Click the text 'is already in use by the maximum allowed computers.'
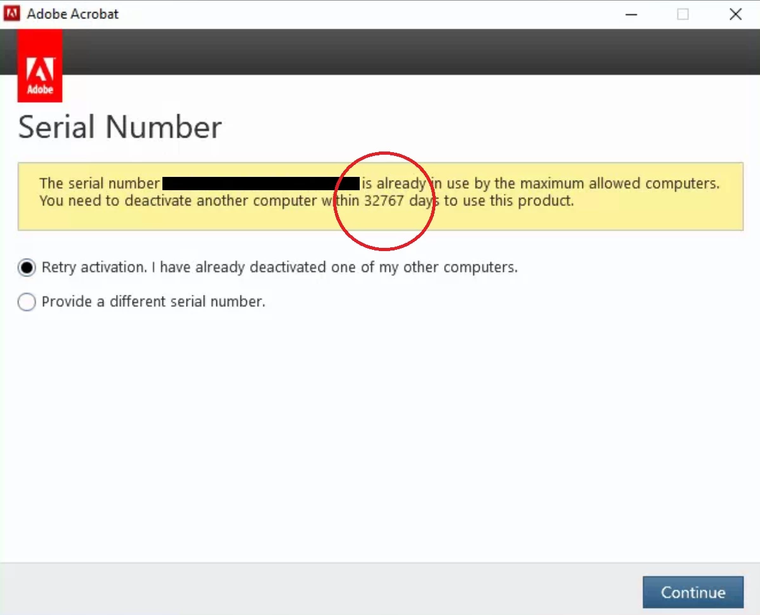 pyautogui.click(x=541, y=183)
